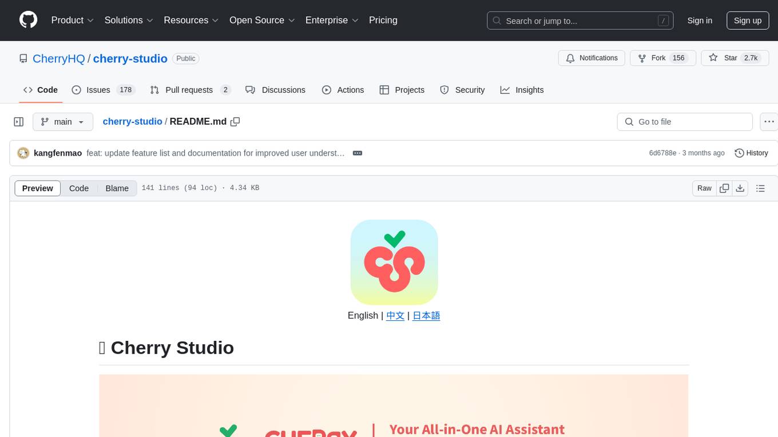
Task: Expand the Open Source menu
Action: [262, 20]
